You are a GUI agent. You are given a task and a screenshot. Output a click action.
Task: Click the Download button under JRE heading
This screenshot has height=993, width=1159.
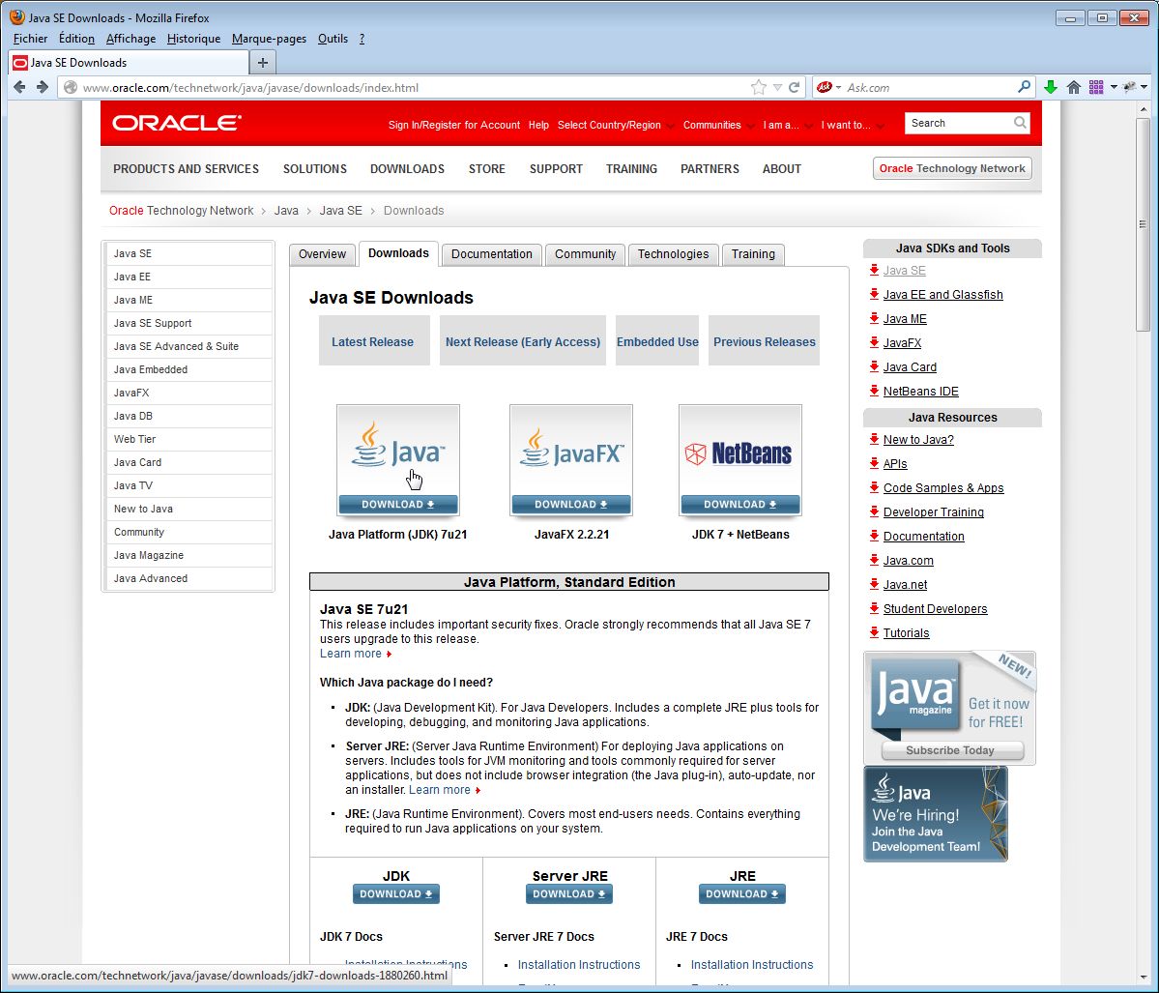(742, 894)
